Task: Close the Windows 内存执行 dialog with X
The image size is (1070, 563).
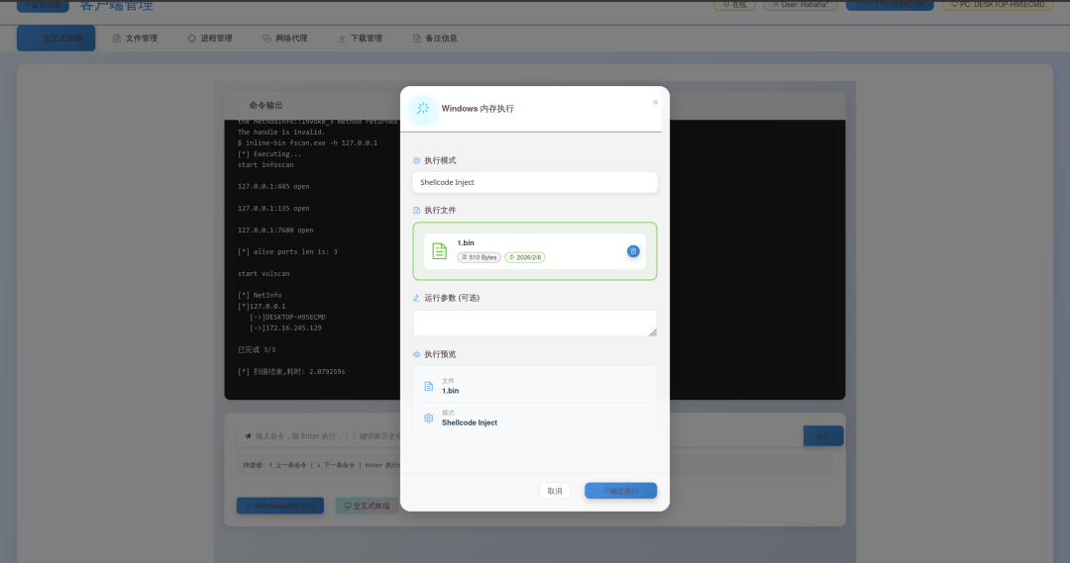Action: point(655,102)
